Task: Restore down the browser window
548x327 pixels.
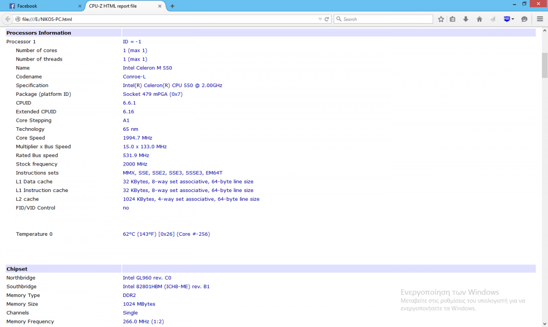Action: (524, 4)
